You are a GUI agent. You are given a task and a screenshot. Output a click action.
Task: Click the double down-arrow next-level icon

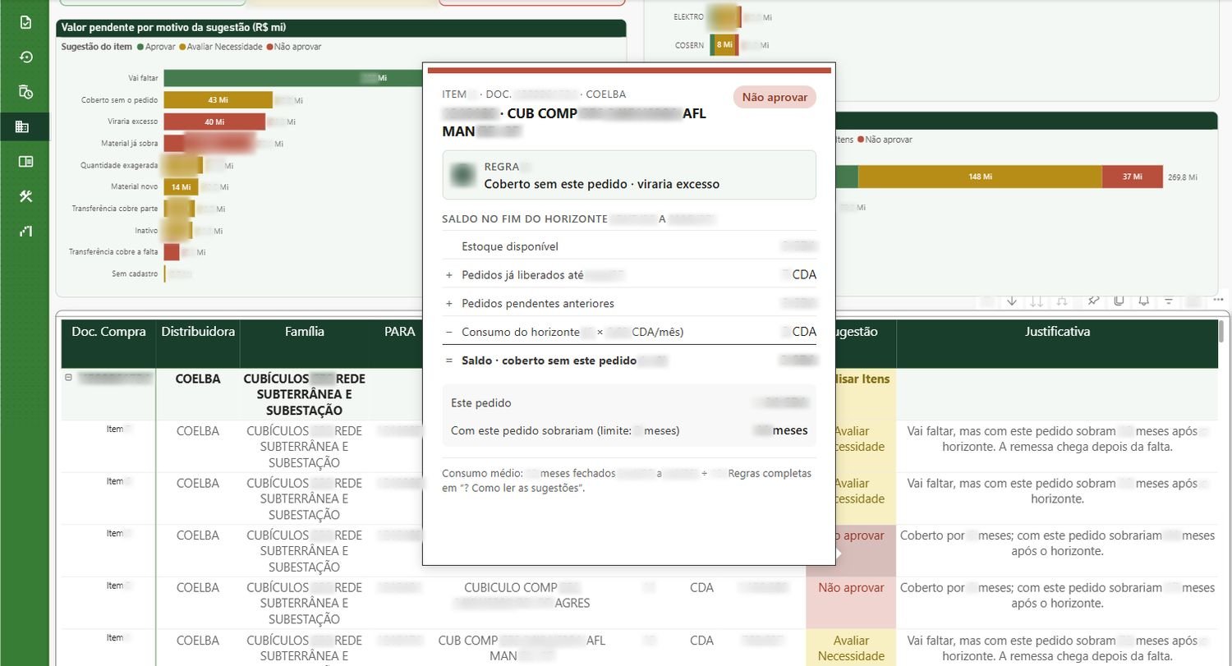[1037, 301]
